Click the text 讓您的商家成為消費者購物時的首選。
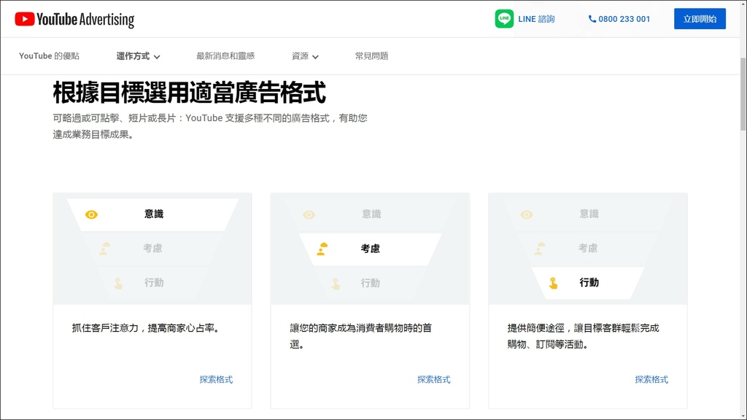The width and height of the screenshot is (747, 420). pyautogui.click(x=360, y=336)
